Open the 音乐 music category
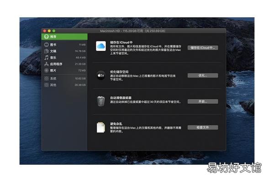The width and height of the screenshot is (274, 182). (64, 58)
